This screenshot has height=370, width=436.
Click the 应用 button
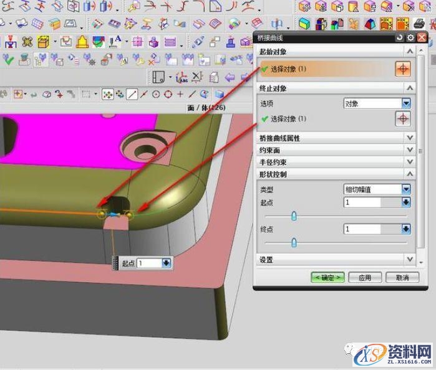(x=365, y=278)
